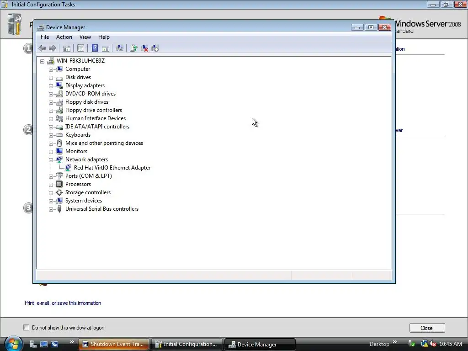Select 'Storage controllers' tree label

(x=88, y=192)
